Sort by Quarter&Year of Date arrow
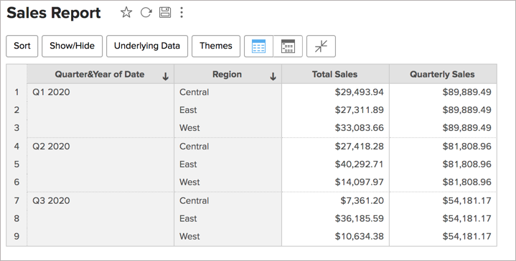Viewport: 516px width, 261px height. (166, 77)
